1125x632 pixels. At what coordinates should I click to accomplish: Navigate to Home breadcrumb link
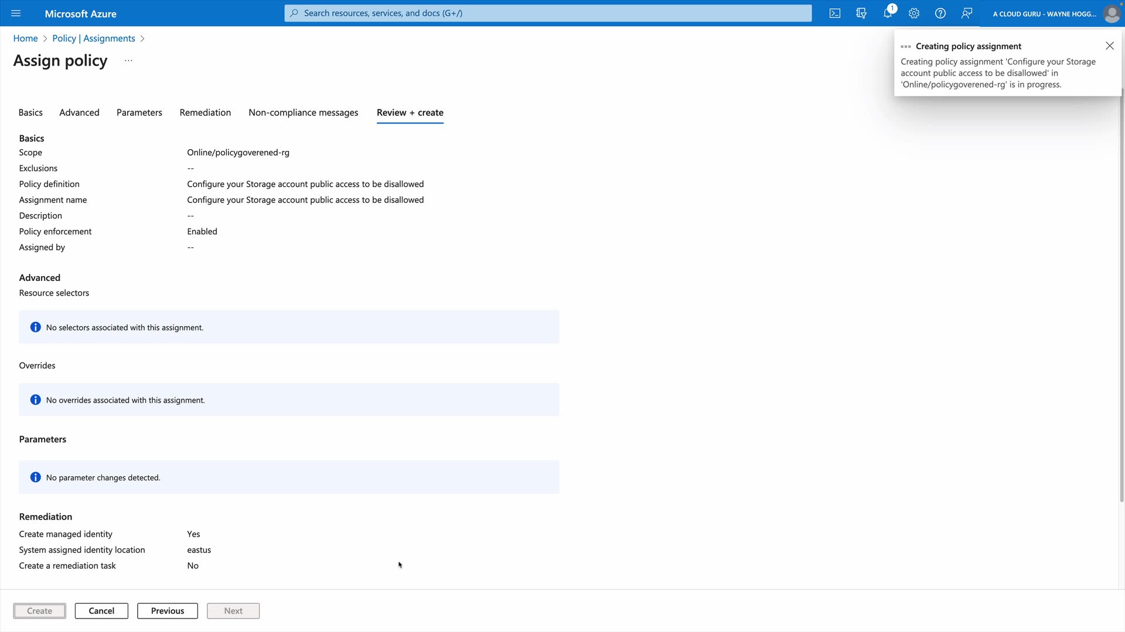pos(25,39)
